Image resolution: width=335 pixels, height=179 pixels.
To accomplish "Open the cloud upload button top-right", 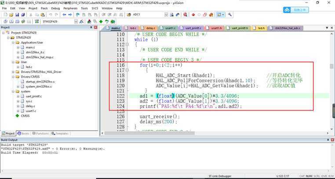I will pos(296,10).
